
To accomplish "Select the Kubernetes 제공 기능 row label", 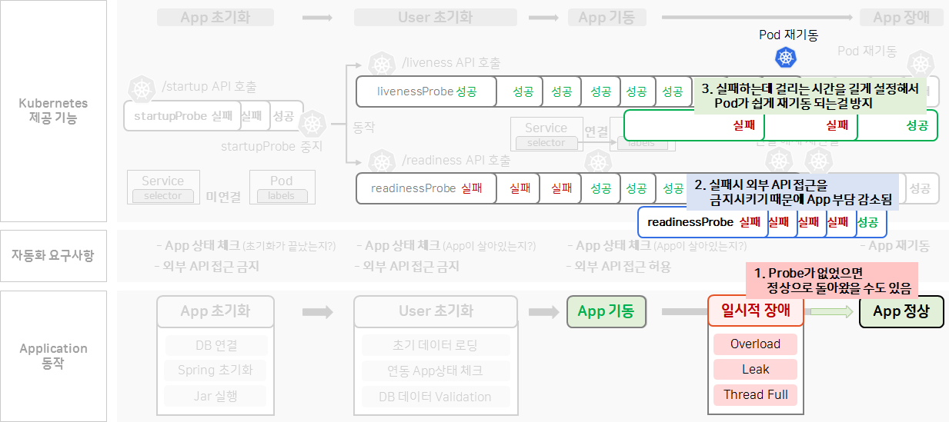I will [53, 111].
